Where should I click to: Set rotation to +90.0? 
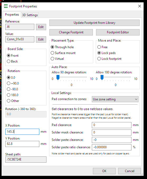coord(13,83)
